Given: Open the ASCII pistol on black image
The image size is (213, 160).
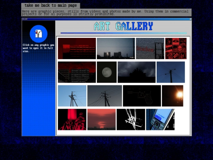Looking at the screenshot, I should (x=142, y=96).
